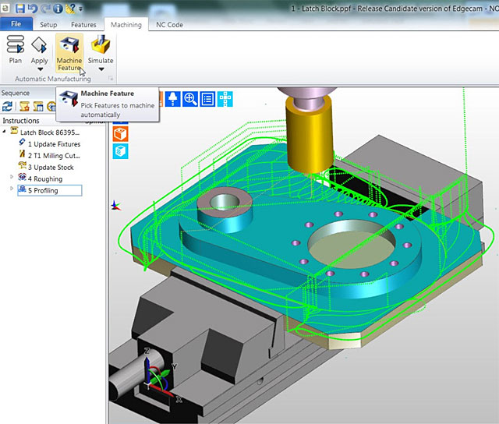Open the File menu

[x=16, y=24]
